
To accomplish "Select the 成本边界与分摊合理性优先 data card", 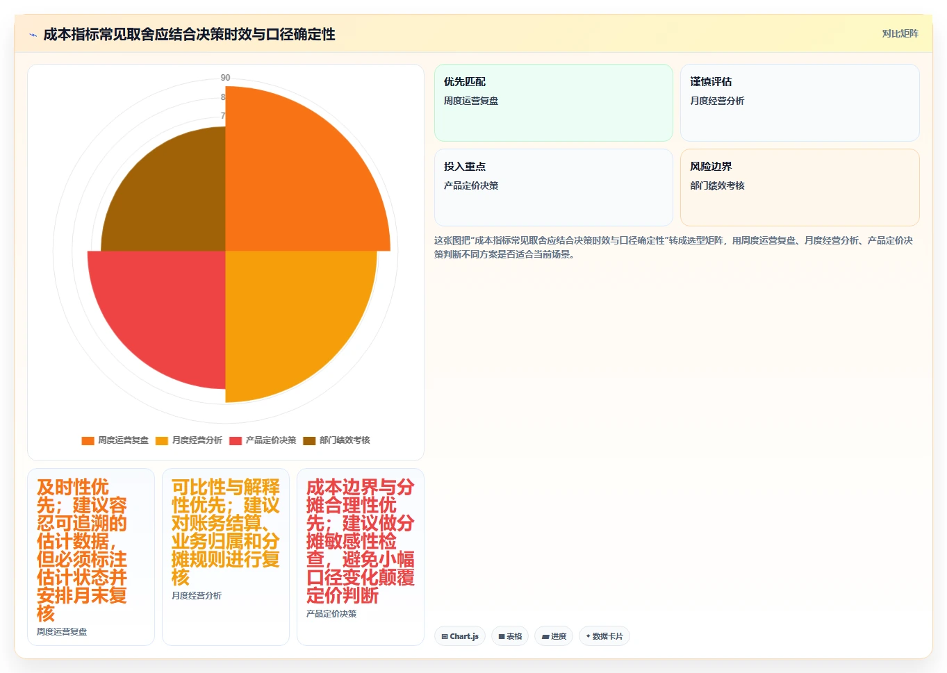I will click(x=361, y=557).
